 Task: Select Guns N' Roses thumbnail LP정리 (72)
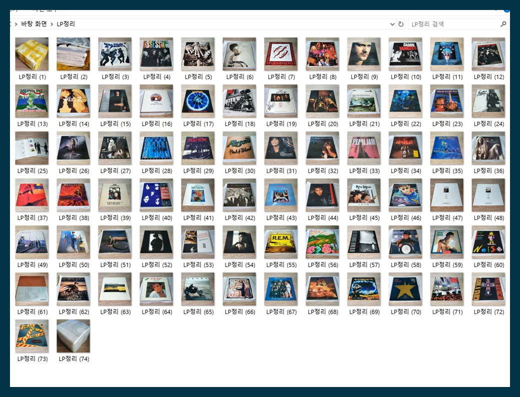[x=488, y=289]
